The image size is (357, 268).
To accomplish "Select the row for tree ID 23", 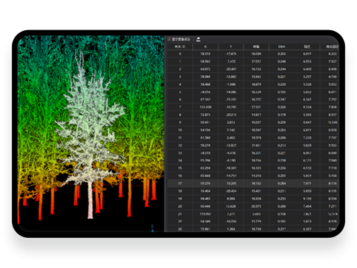I will point(253,229).
